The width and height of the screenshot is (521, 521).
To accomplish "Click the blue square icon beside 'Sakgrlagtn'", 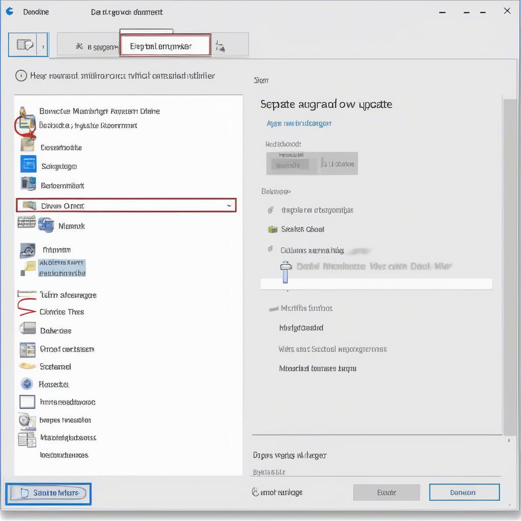I will coord(28,164).
